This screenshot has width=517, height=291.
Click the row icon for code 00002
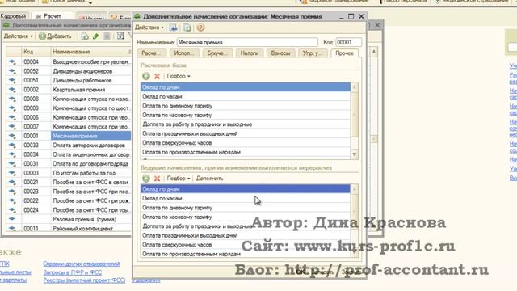pos(13,90)
